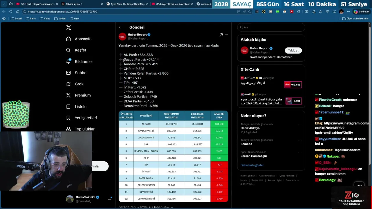The width and height of the screenshot is (372, 209).
Task: Open Sercan Hamzaoğlu trending topic
Action: pos(253,156)
